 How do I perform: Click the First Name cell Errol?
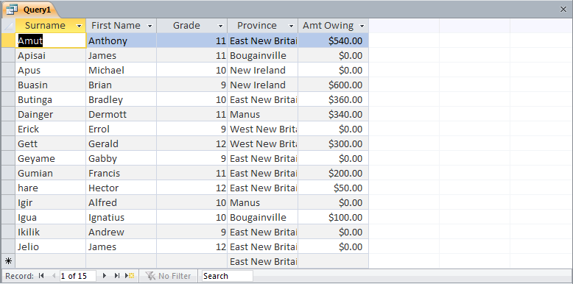tap(122, 129)
